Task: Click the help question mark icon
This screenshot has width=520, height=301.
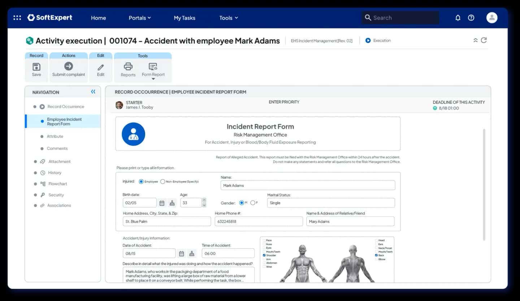Action: click(471, 18)
